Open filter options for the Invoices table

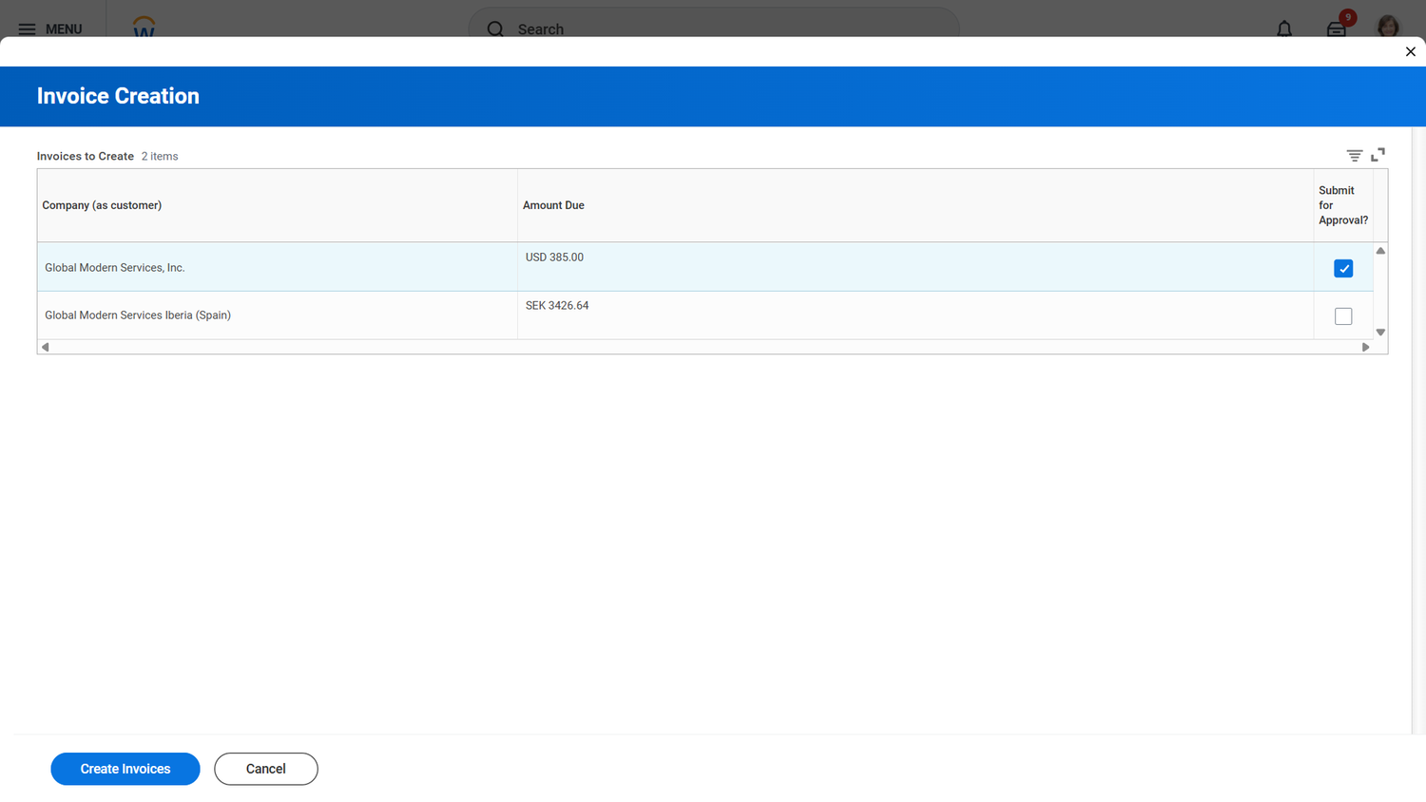click(x=1355, y=154)
